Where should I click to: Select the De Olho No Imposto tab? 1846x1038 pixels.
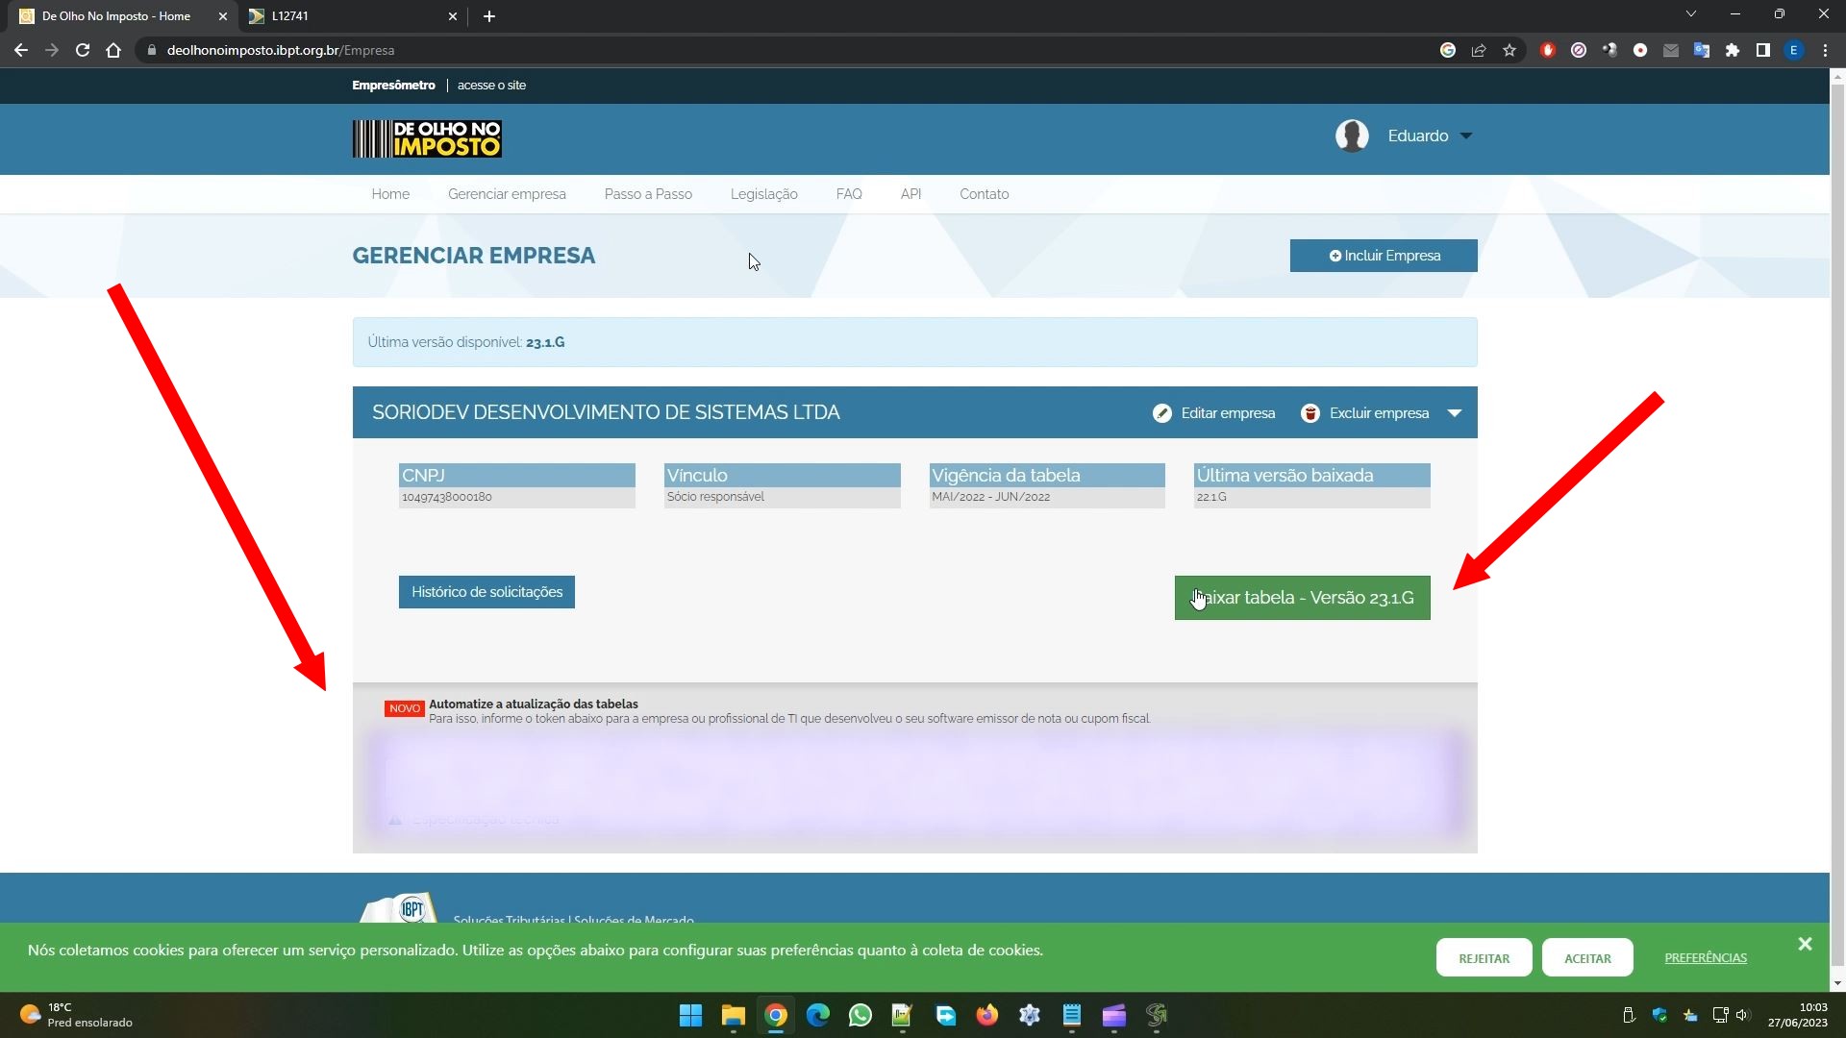[125, 16]
